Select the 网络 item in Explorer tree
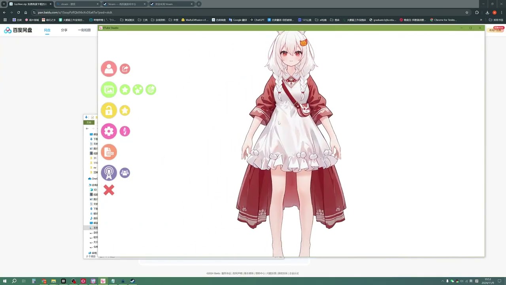This screenshot has height=285, width=506. 93,253
